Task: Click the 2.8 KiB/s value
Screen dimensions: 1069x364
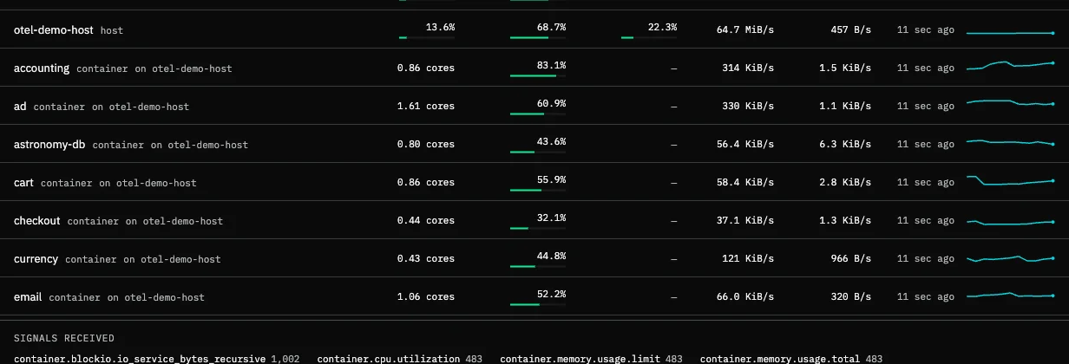Action: [845, 182]
